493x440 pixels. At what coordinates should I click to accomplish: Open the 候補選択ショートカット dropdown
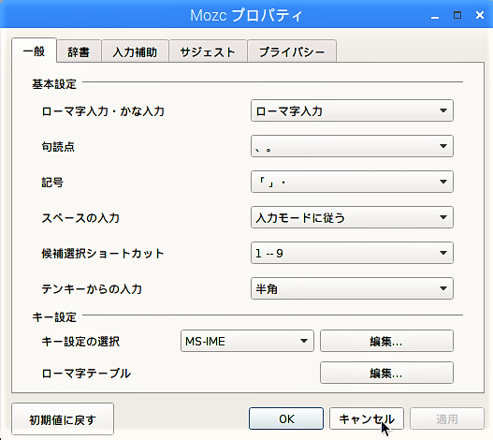352,253
